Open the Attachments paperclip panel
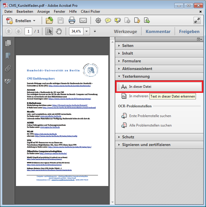Screen dimensions: 206x207 click(8, 69)
